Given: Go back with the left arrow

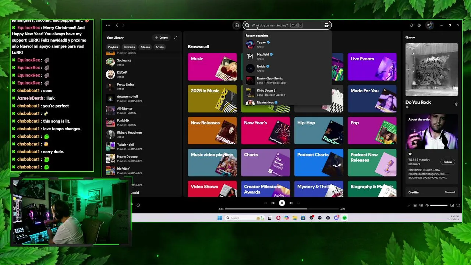Looking at the screenshot, I should coord(117,25).
